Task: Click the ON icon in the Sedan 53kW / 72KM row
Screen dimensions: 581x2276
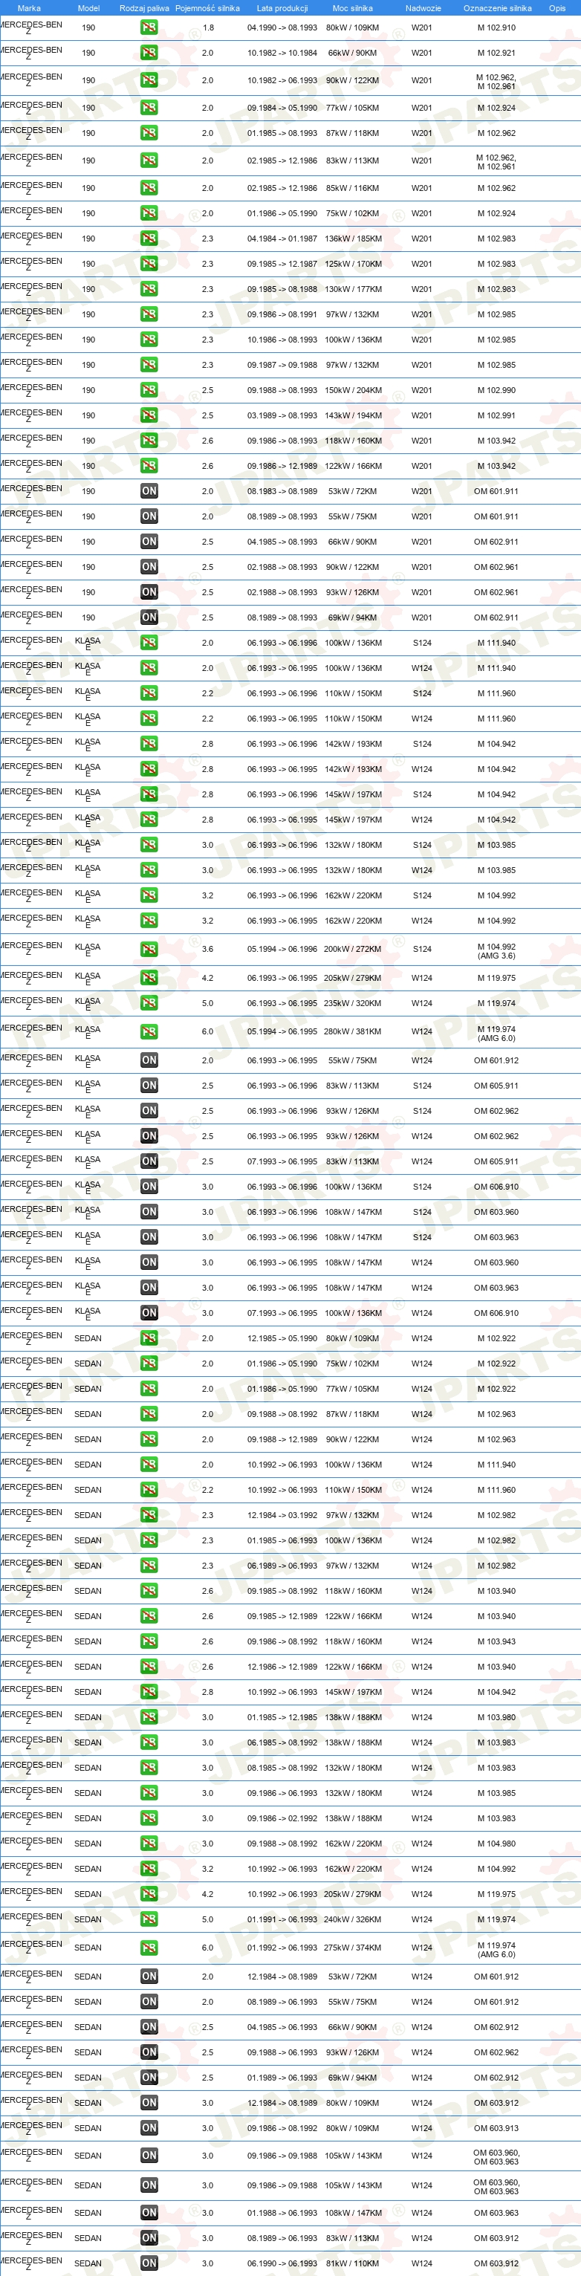Action: (149, 1977)
